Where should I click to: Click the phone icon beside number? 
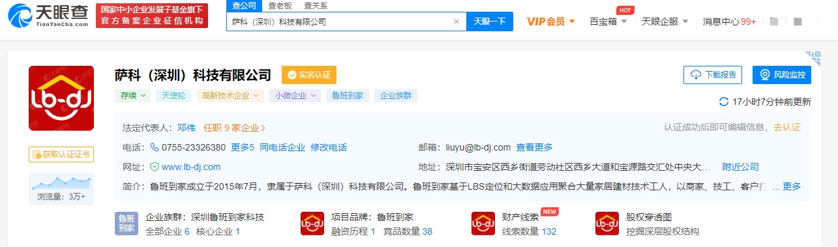(x=155, y=147)
